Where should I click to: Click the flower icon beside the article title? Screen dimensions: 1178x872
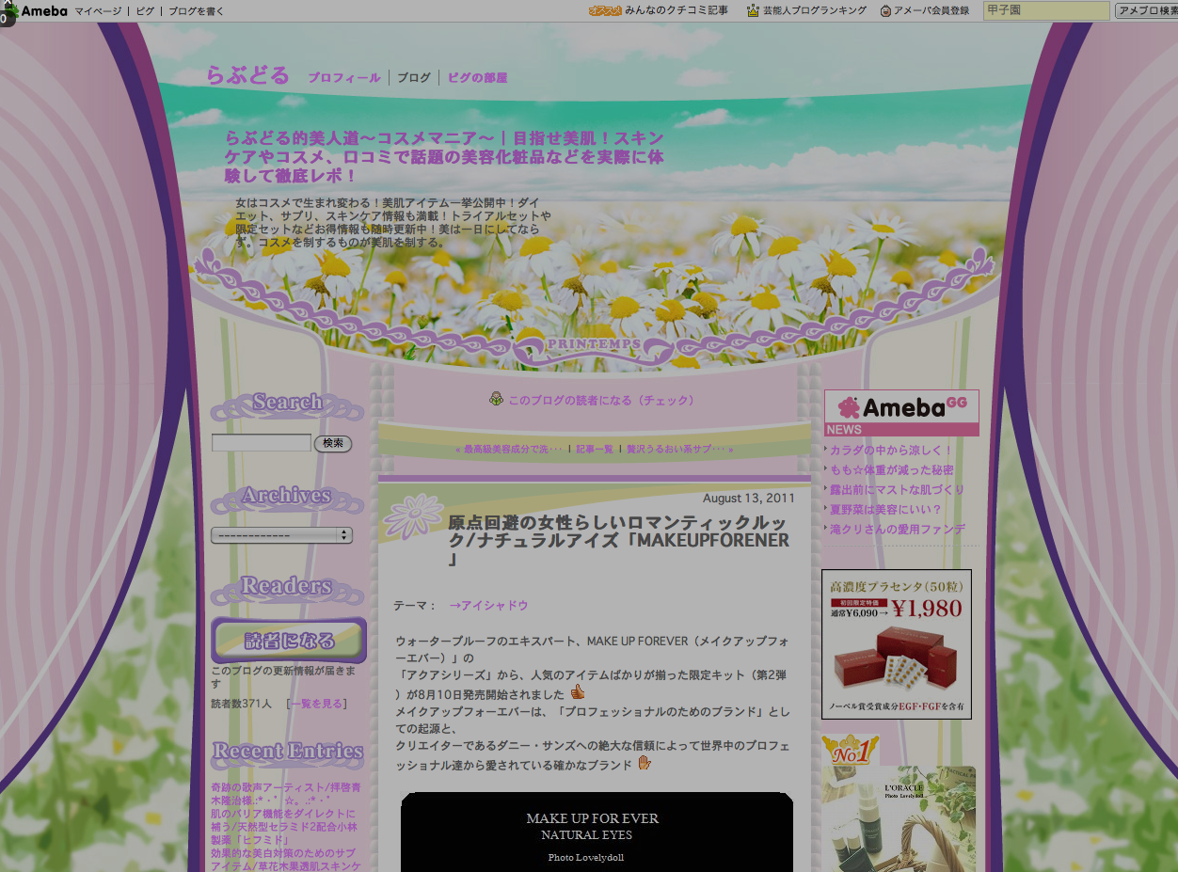tap(413, 516)
